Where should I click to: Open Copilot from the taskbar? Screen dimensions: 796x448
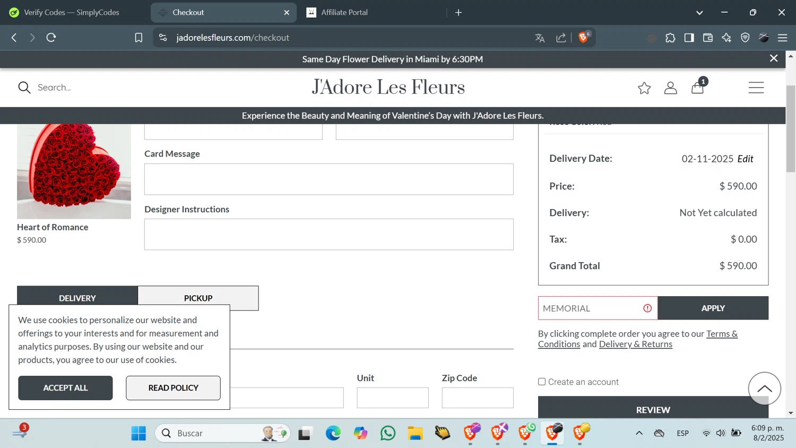coord(361,433)
